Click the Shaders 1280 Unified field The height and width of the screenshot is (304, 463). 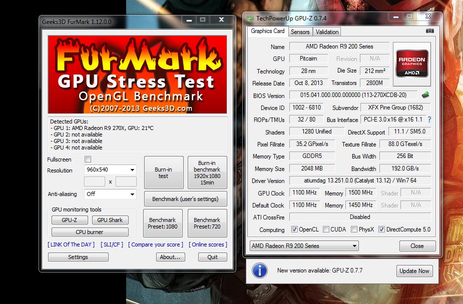(316, 131)
